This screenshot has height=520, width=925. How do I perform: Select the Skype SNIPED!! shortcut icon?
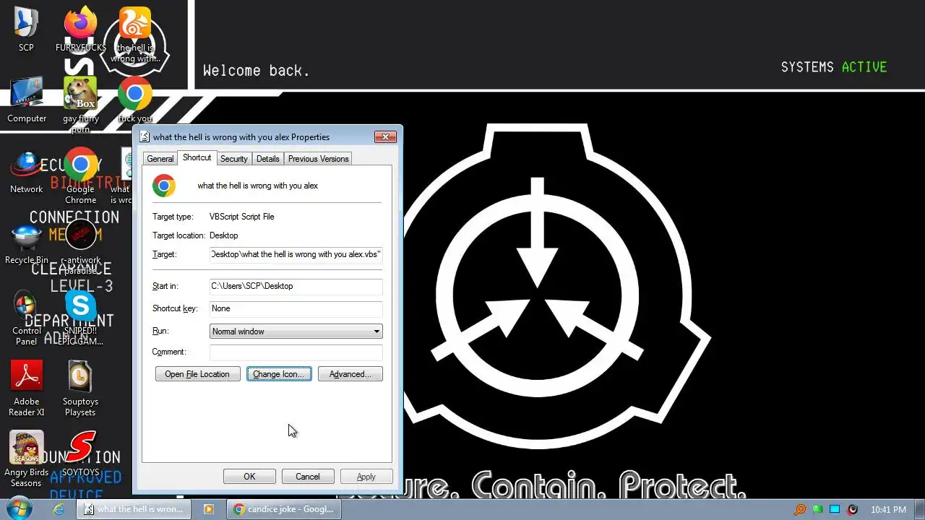tap(80, 307)
